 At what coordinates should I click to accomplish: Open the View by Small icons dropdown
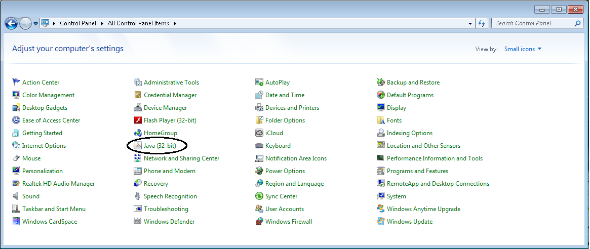pyautogui.click(x=523, y=49)
